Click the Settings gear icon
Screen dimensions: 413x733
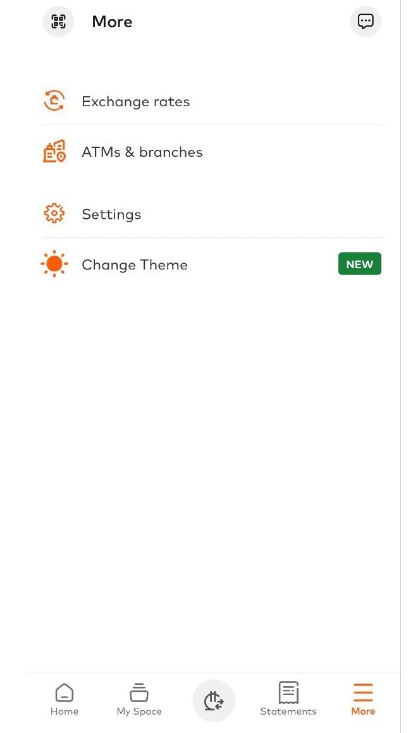click(x=54, y=214)
